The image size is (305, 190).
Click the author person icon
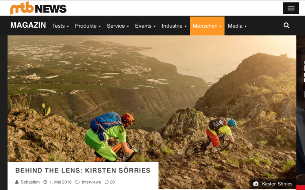(x=17, y=182)
